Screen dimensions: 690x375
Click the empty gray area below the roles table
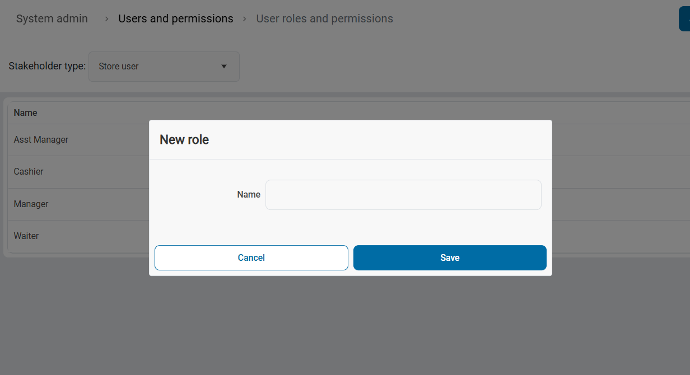(336, 325)
